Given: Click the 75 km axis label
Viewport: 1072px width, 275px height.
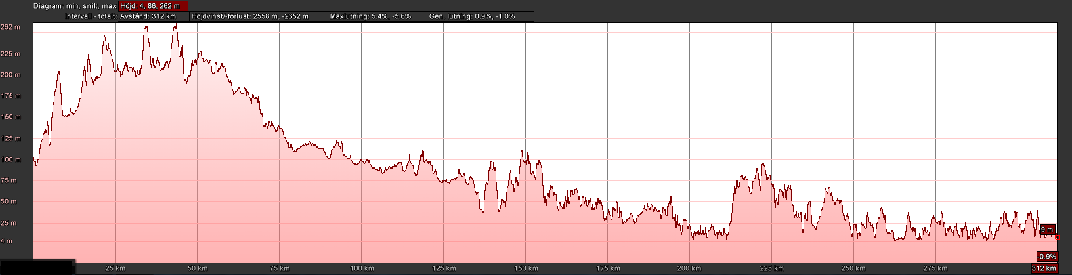Looking at the screenshot, I should point(280,268).
